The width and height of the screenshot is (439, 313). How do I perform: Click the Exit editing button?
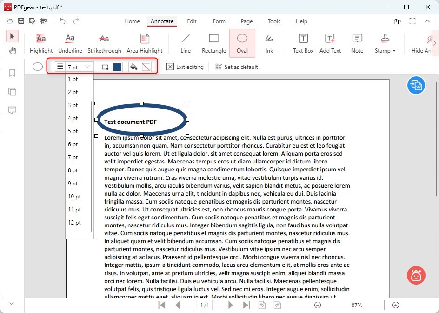(185, 67)
